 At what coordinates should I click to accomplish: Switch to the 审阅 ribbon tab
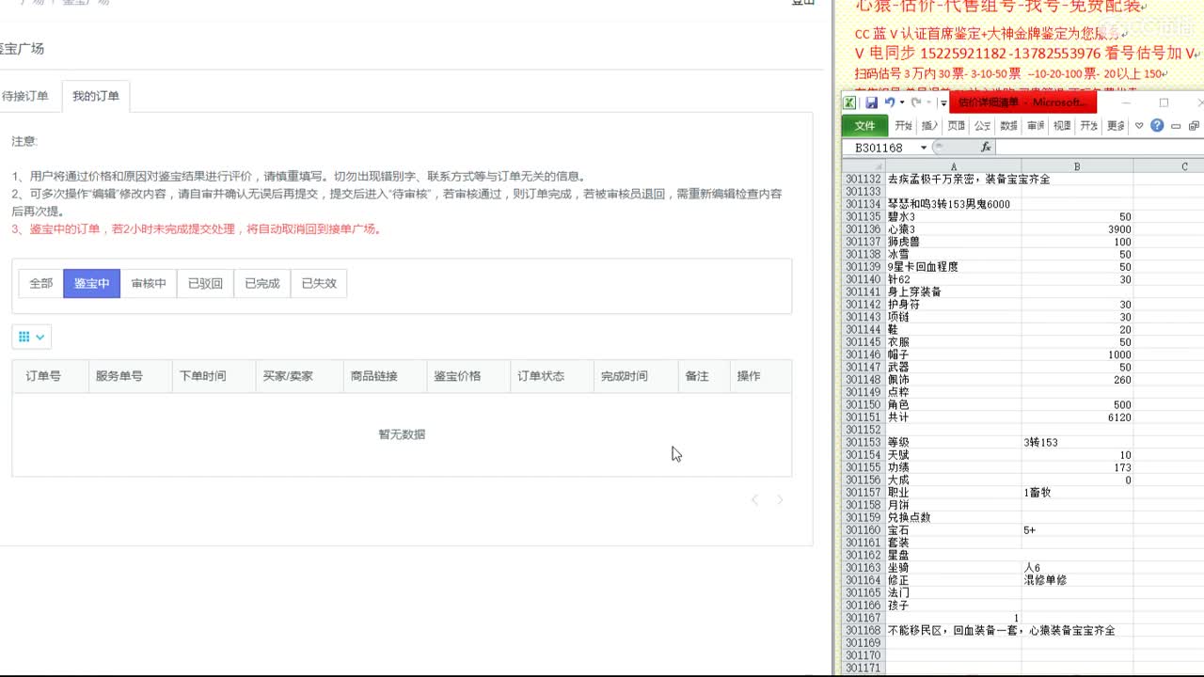[1036, 126]
